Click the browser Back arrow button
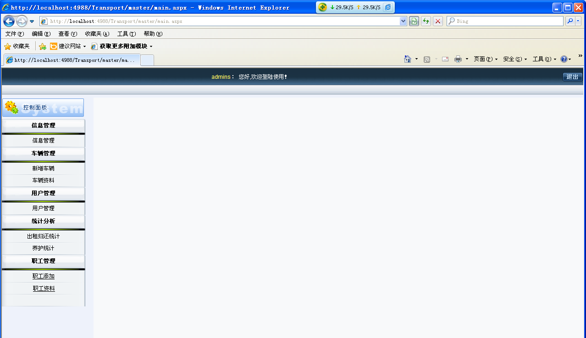Image resolution: width=586 pixels, height=338 pixels. coord(9,21)
